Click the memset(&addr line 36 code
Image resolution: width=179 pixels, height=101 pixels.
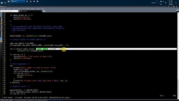tap(31, 36)
